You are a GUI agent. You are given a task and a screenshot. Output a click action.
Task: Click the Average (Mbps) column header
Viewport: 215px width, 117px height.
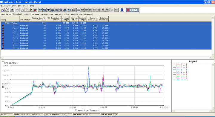[66, 19]
